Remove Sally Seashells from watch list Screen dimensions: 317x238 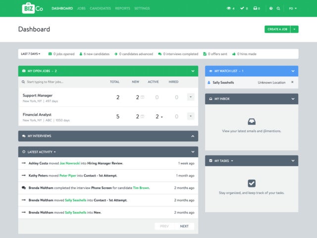click(x=292, y=82)
